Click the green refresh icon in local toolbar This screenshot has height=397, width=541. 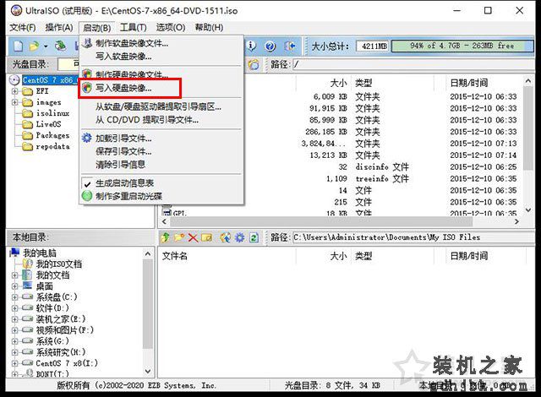pos(254,237)
